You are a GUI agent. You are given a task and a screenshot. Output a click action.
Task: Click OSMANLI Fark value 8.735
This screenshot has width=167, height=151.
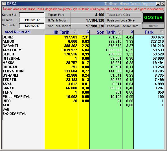pos(159,75)
